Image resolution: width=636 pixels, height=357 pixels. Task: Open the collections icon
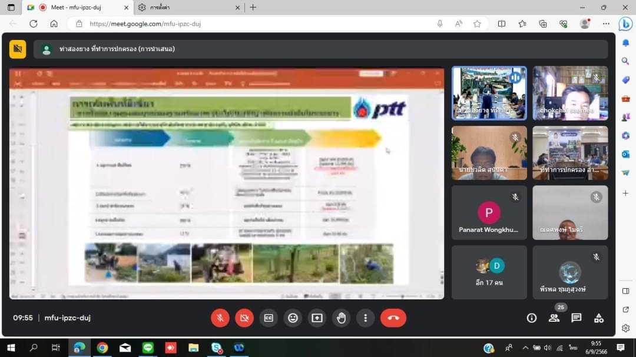[x=543, y=24]
